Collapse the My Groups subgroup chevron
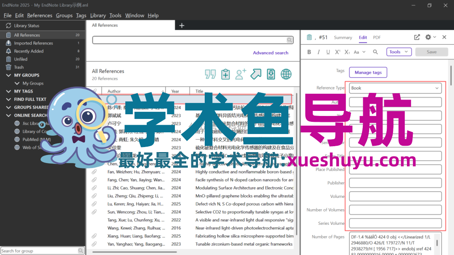Image resolution: width=454 pixels, height=255 pixels. 17,83
